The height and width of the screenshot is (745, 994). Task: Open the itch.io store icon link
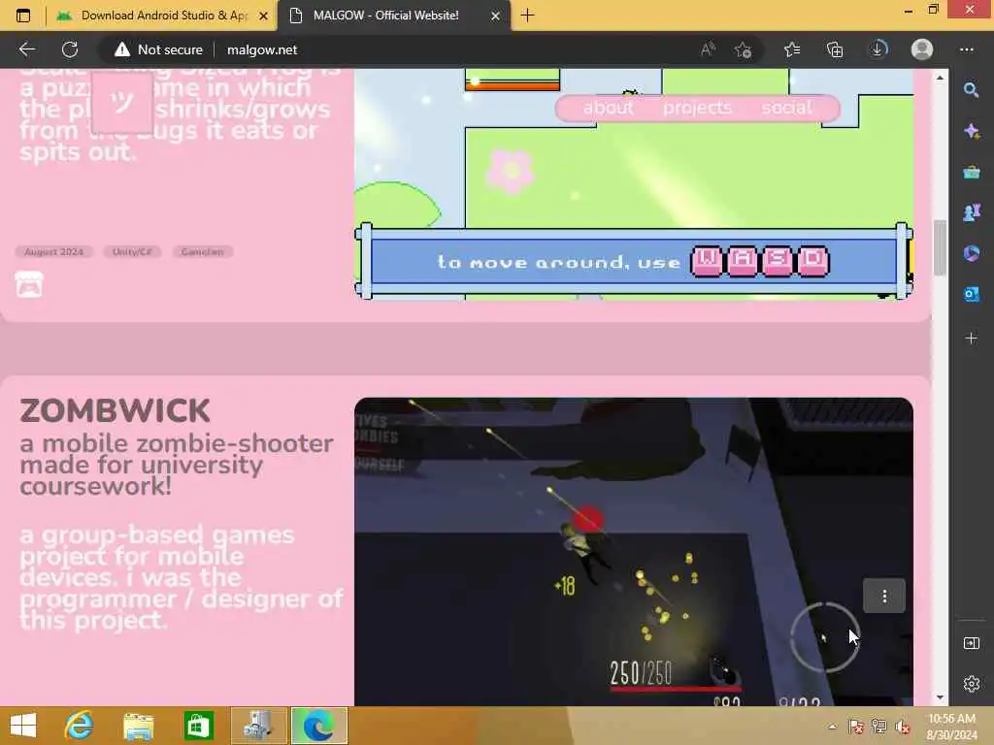coord(29,284)
